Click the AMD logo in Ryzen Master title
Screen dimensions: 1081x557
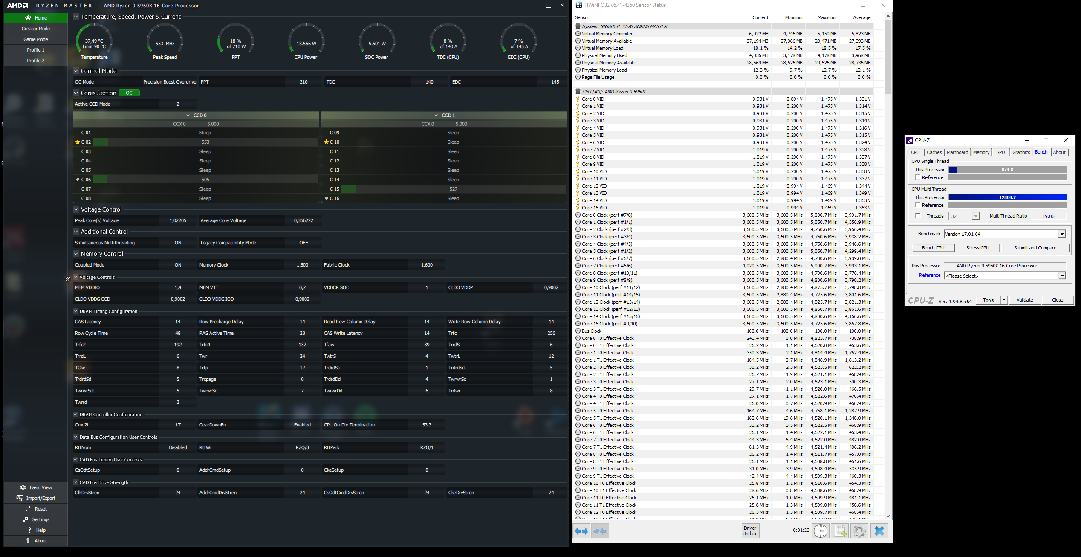17,6
